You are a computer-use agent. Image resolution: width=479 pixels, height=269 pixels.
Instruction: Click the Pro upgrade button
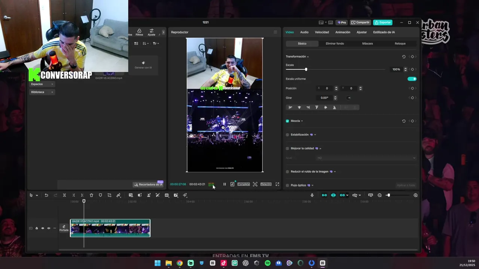click(x=342, y=22)
